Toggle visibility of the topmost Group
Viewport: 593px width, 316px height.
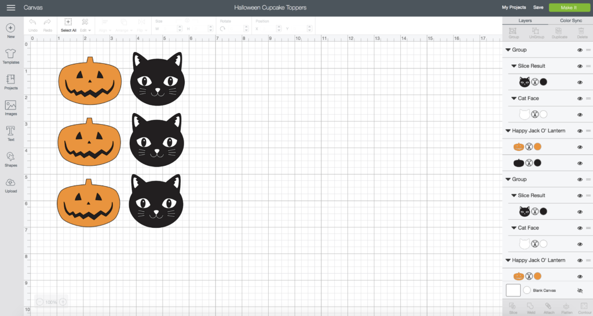[580, 50]
